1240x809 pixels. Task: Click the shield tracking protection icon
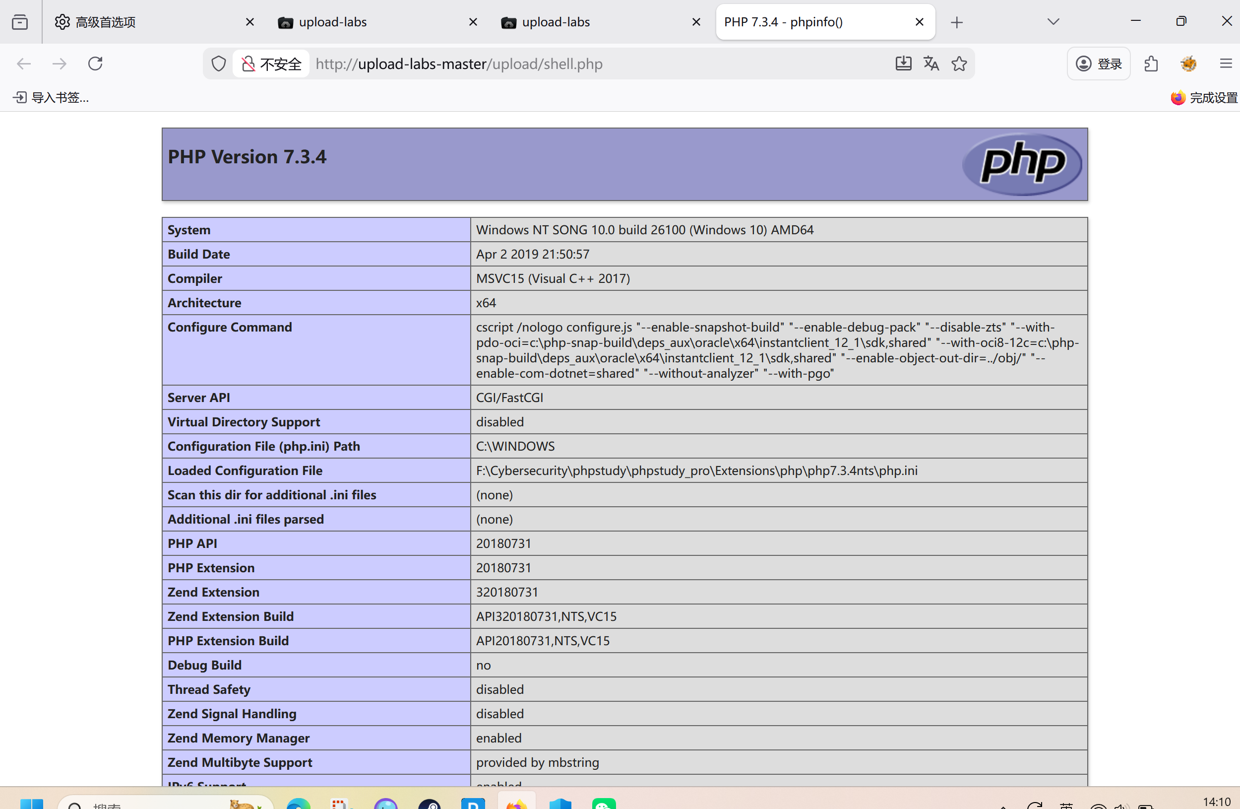[x=219, y=64]
